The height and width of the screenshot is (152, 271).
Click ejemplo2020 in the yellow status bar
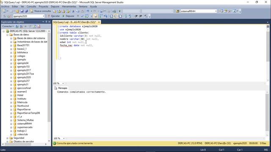pyautogui.click(x=240, y=144)
